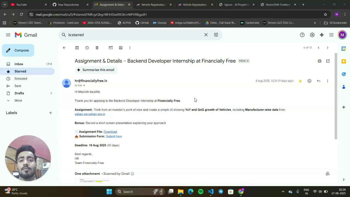Open Spotify from the taskbar
350x197 pixels.
[x=201, y=192]
